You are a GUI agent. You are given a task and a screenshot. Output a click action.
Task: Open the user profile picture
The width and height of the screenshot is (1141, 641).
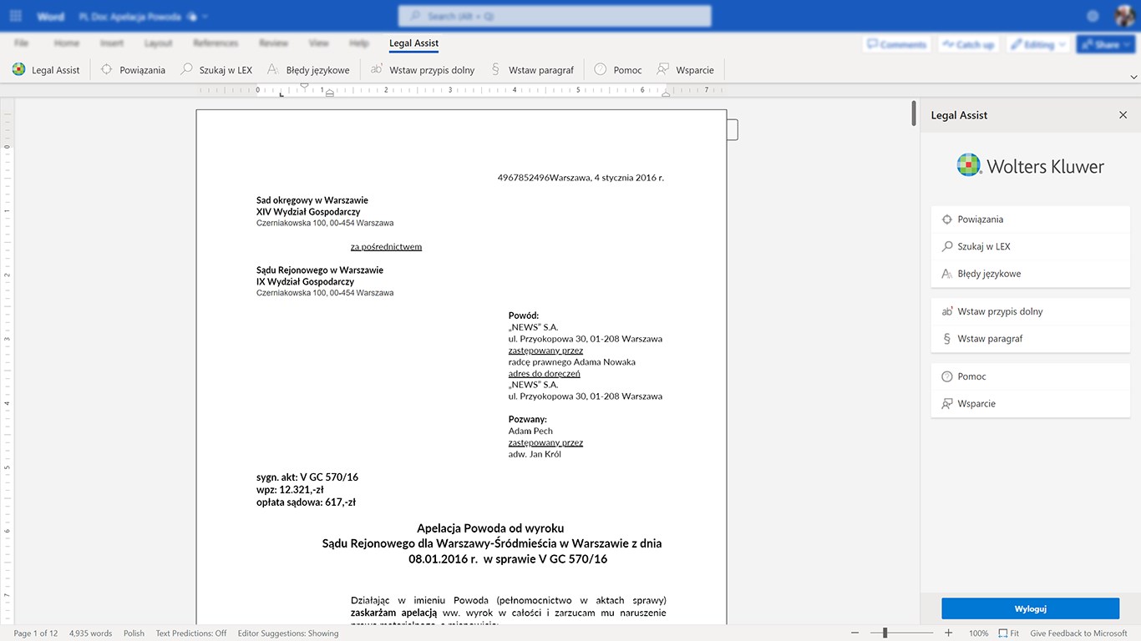[x=1124, y=16]
